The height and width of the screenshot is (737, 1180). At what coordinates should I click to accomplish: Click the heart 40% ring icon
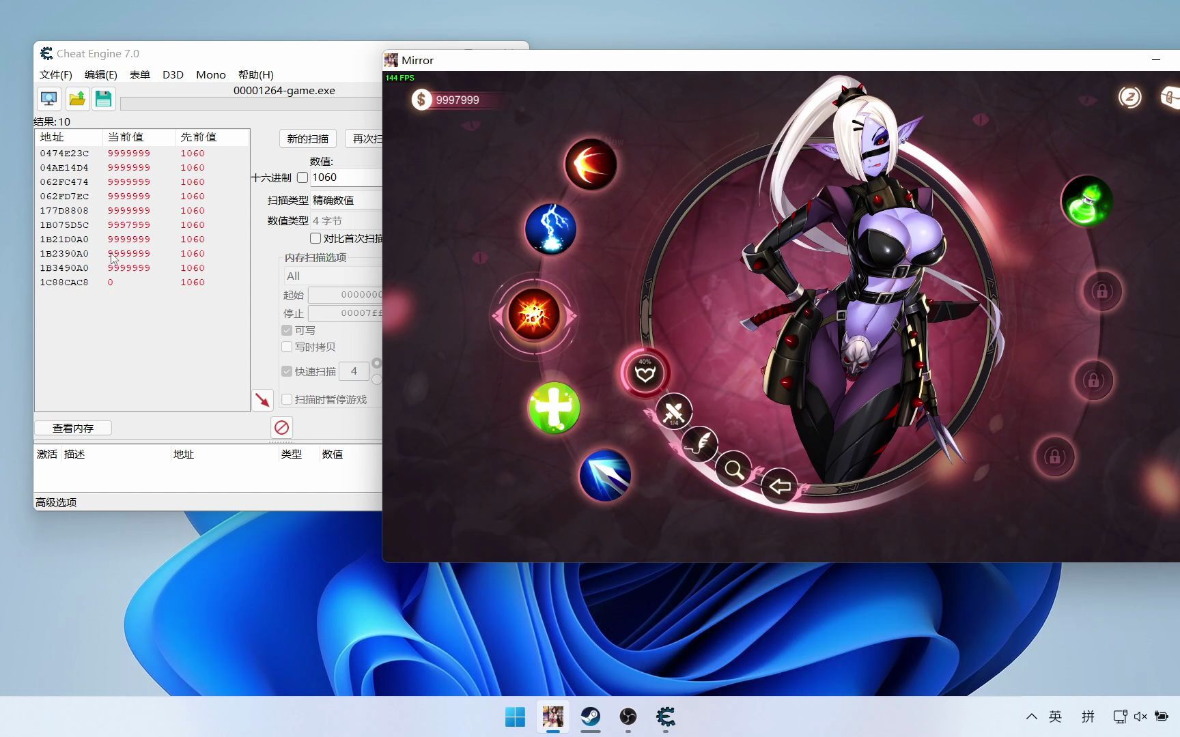tap(645, 373)
